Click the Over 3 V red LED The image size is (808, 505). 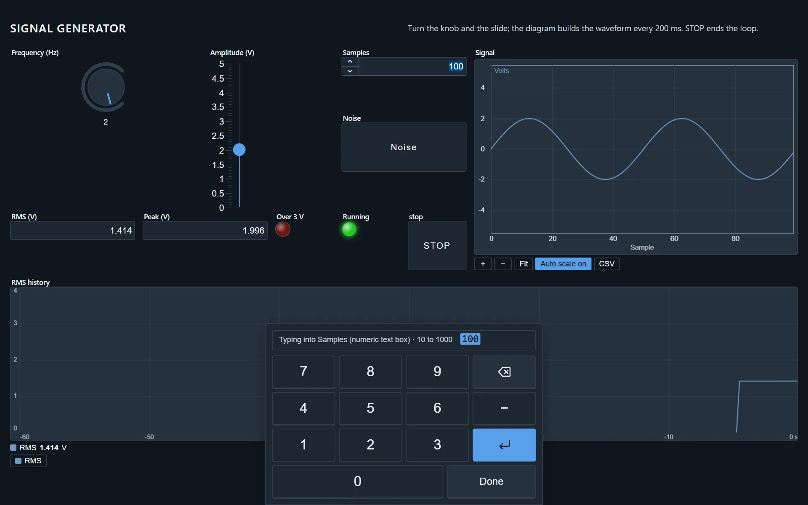(283, 229)
